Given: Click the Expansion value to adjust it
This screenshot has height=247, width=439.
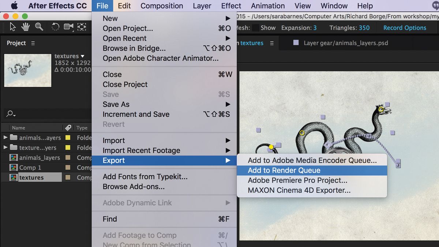Looking at the screenshot, I should point(315,27).
